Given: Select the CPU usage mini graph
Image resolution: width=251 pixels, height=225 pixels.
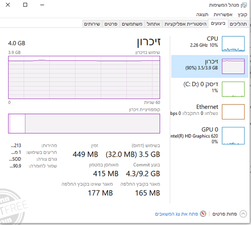Looking at the screenshot, I should [x=233, y=44].
